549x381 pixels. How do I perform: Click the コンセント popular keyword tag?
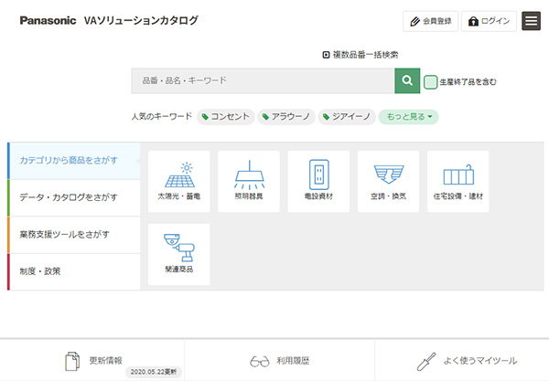click(x=225, y=117)
